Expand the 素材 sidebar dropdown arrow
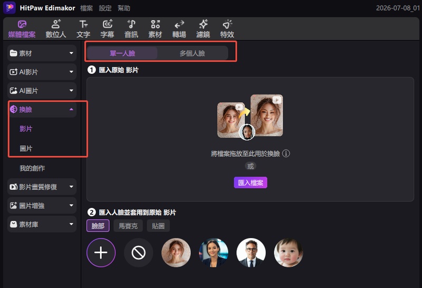422x288 pixels. click(71, 53)
